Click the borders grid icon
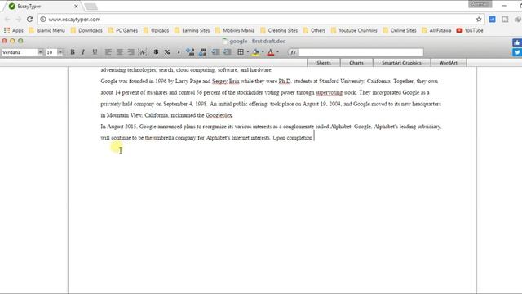Image resolution: width=522 pixels, height=294 pixels. click(x=241, y=52)
